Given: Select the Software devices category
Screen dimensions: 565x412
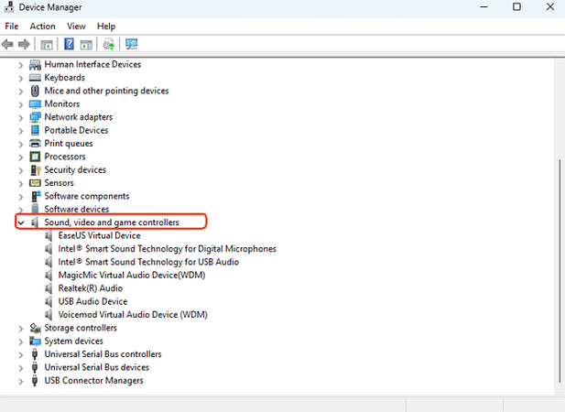Looking at the screenshot, I should click(76, 209).
